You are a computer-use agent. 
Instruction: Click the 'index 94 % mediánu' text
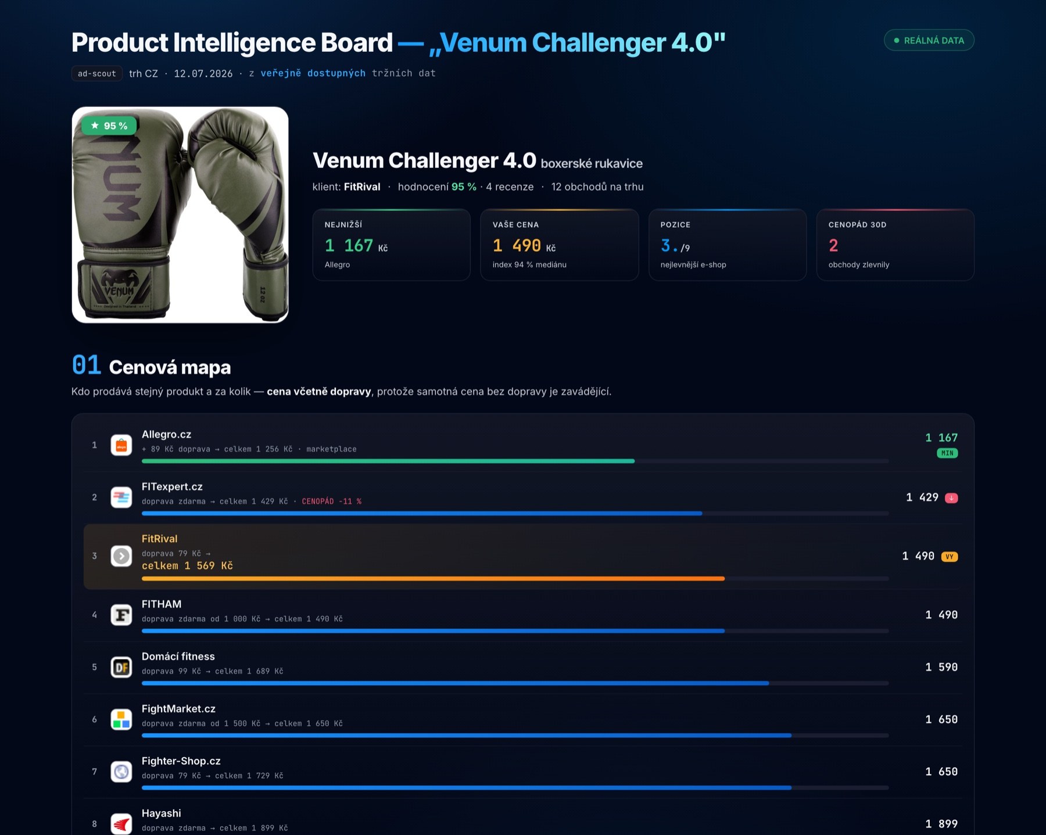[529, 264]
